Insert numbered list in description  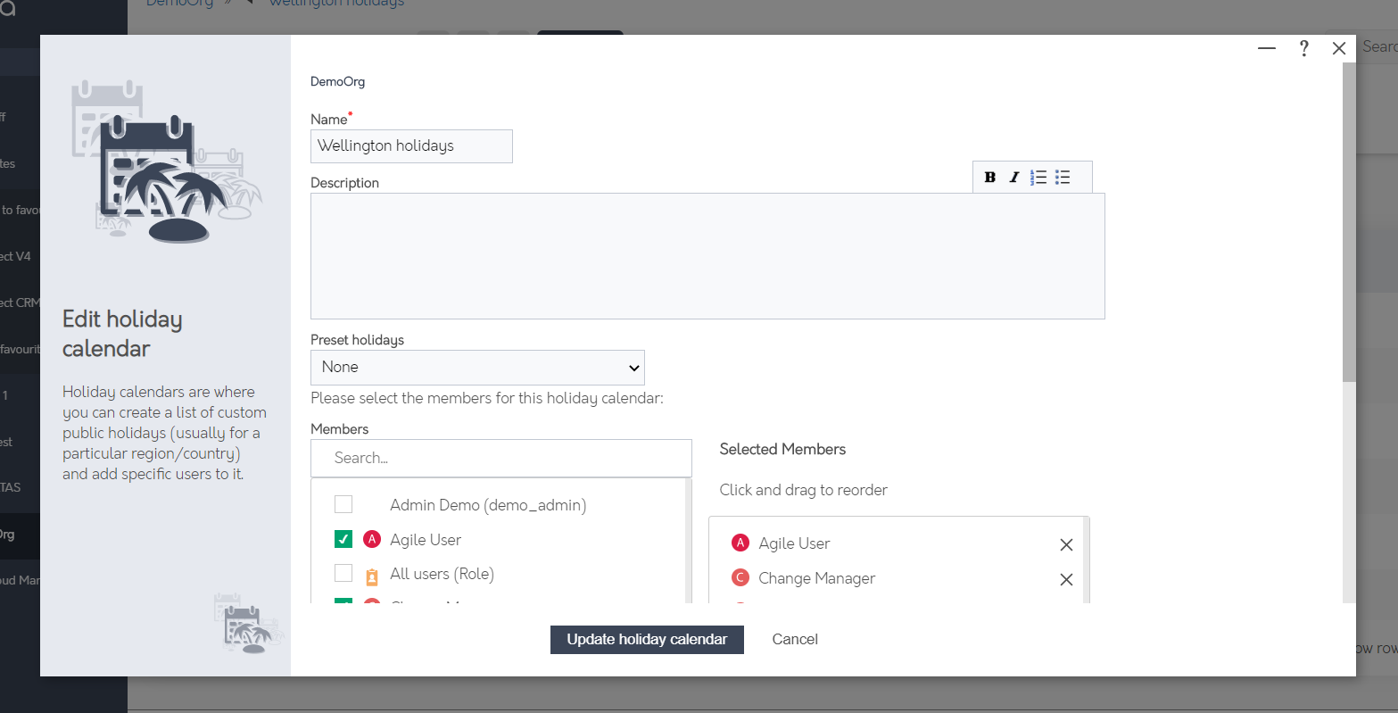coord(1038,178)
